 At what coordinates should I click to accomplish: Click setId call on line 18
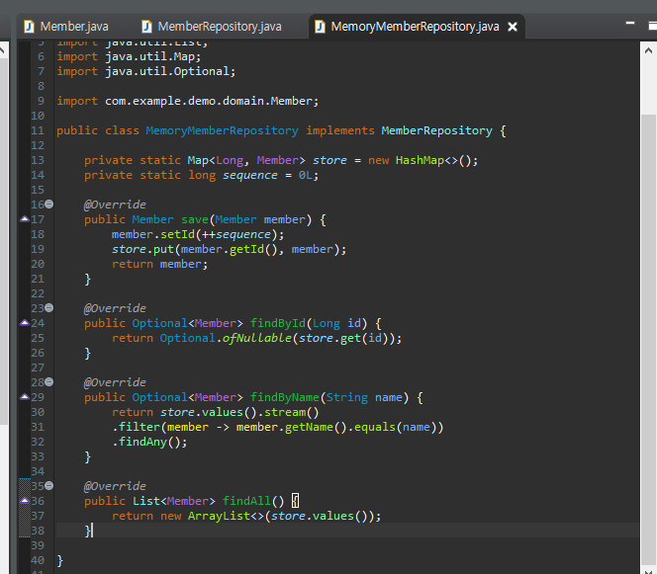[x=177, y=234]
